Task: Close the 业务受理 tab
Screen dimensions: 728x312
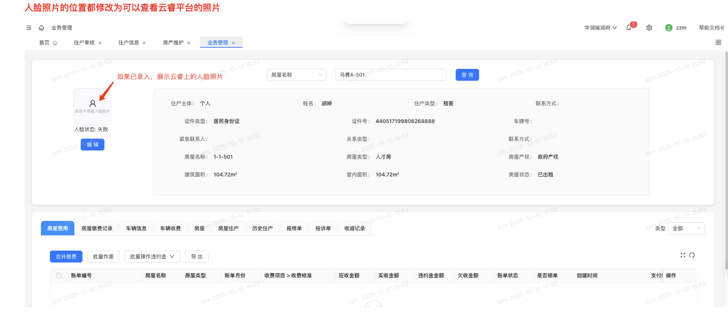Action: 233,43
